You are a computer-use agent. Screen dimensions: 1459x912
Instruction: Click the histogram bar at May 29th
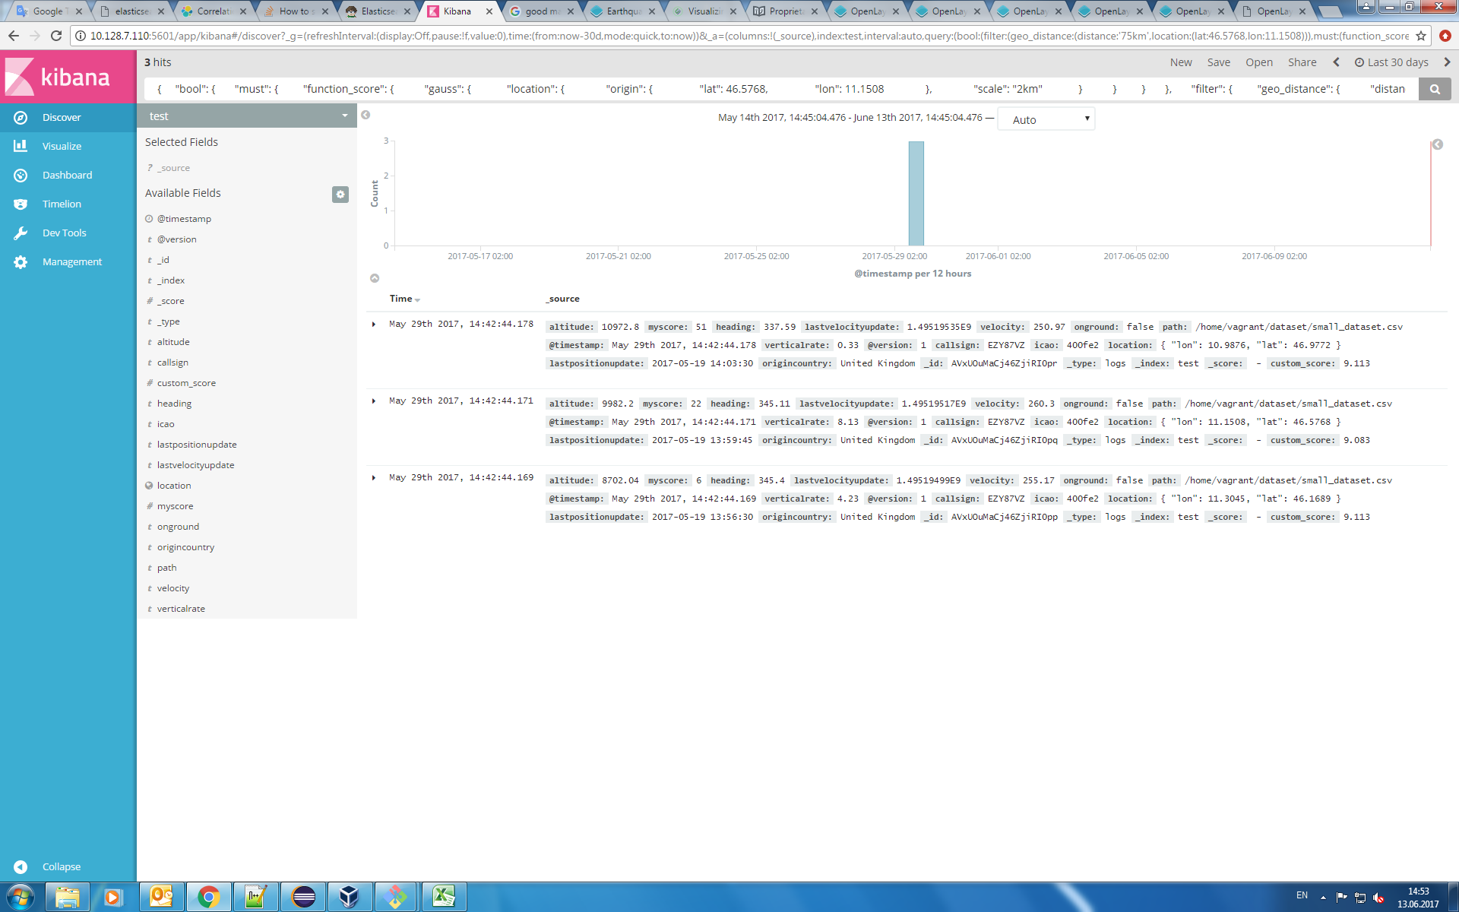tap(916, 194)
